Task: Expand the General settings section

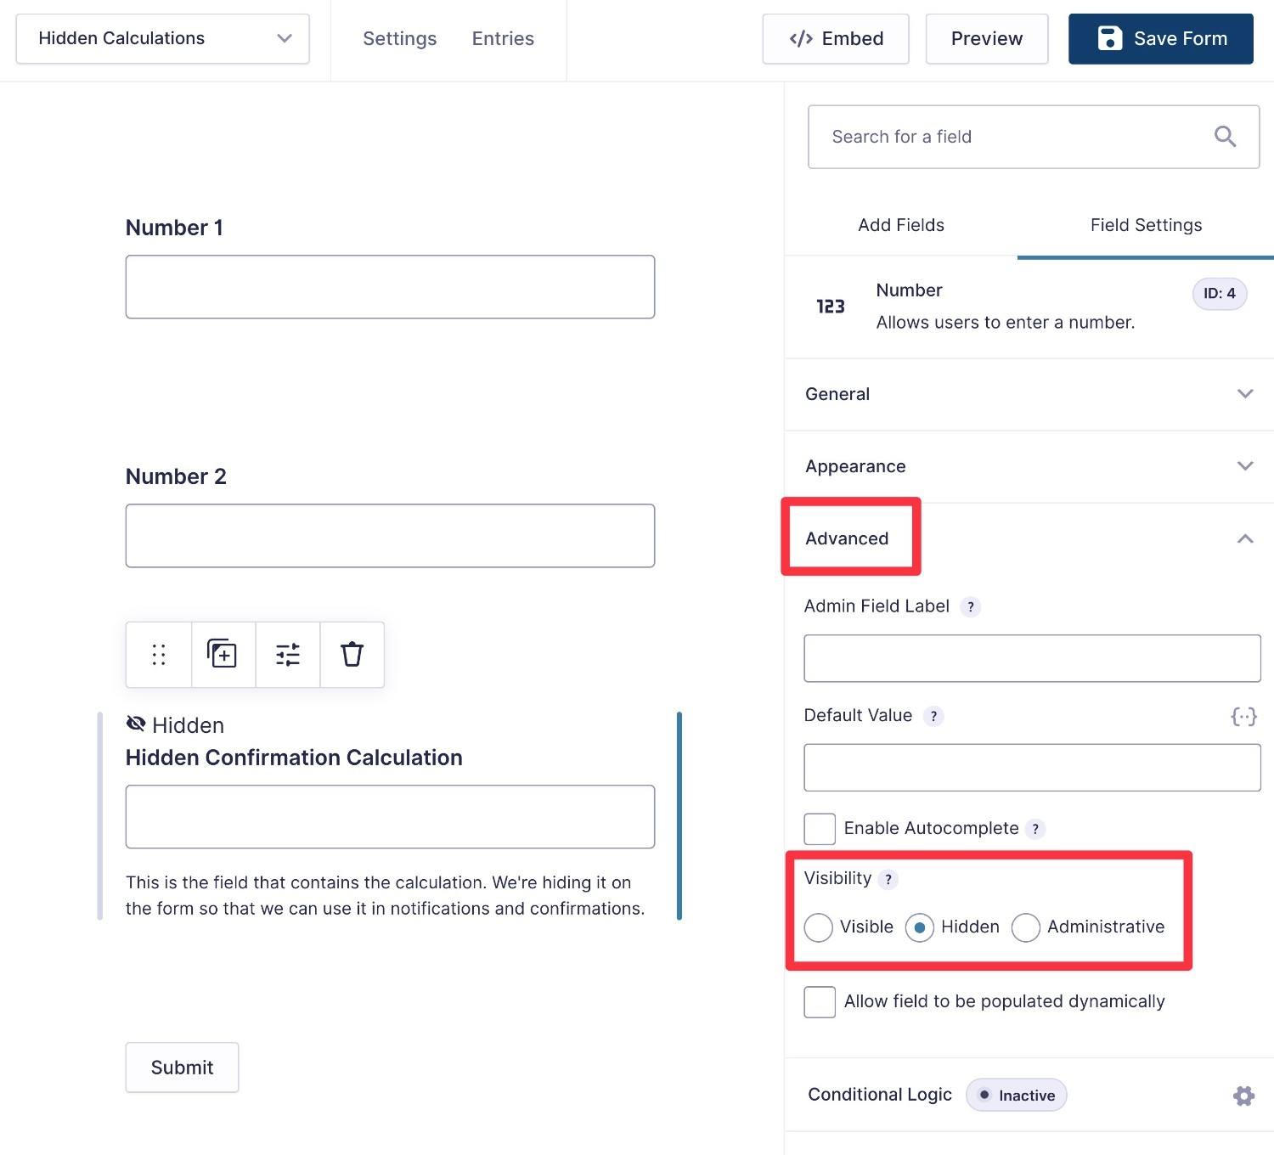Action: [x=1028, y=394]
